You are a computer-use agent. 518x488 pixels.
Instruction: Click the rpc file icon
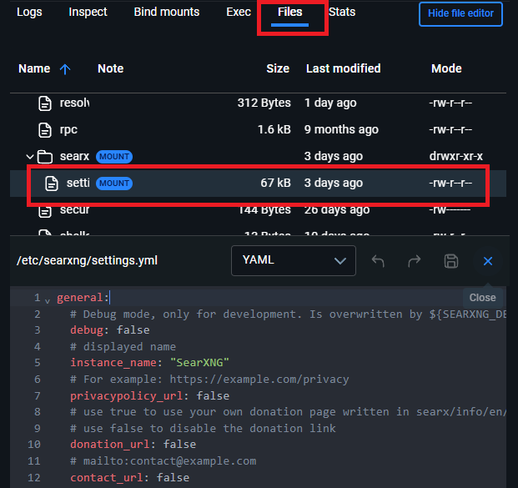45,130
